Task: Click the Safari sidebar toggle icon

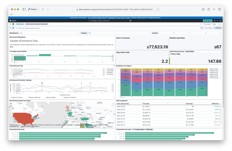Action: coord(24,9)
